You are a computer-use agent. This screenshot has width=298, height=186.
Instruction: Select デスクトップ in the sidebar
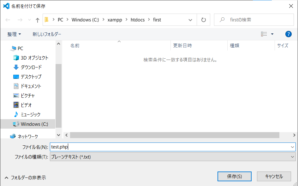pos(31,77)
